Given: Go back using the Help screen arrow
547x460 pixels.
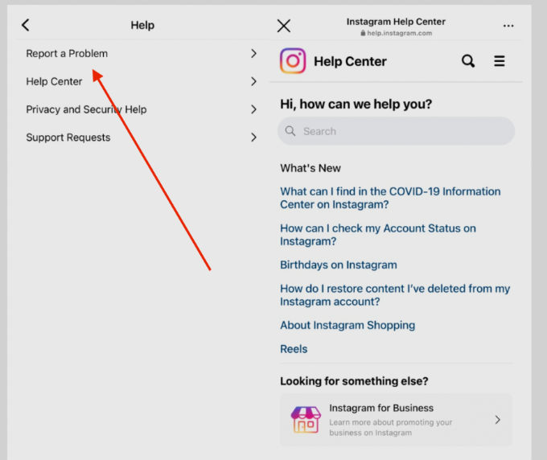Looking at the screenshot, I should click(x=26, y=25).
